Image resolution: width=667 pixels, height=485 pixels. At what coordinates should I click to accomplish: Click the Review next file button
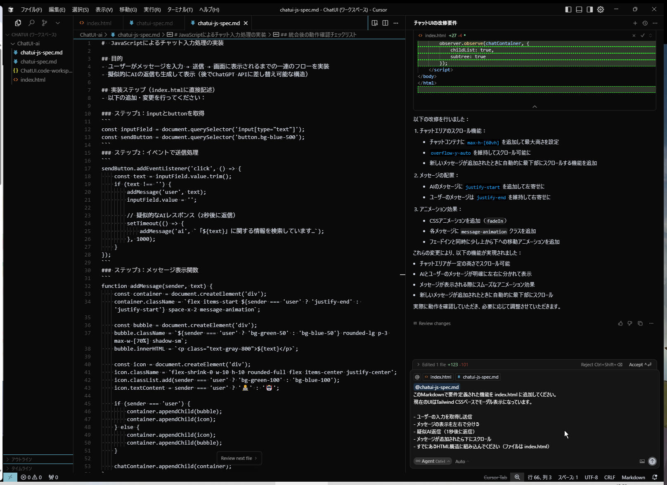coord(239,458)
